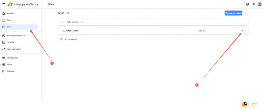Open the user account avatar
263x109 pixels.
click(x=260, y=4)
